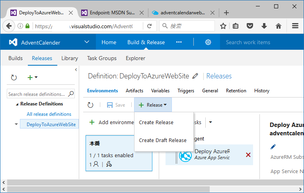Click the Save floppy disk button
Viewport: 304px width, 193px height.
point(116,105)
